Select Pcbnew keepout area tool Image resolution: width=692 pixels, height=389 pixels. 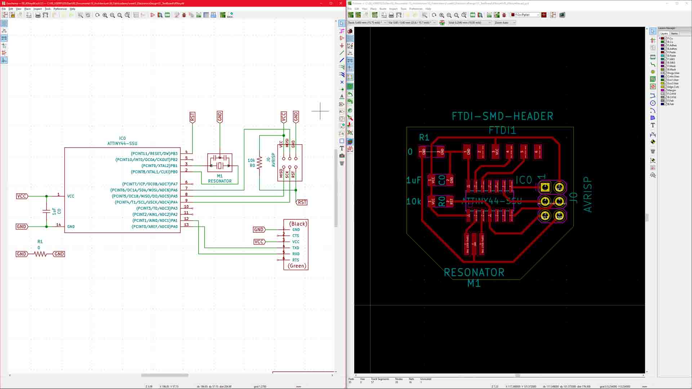pos(653,86)
